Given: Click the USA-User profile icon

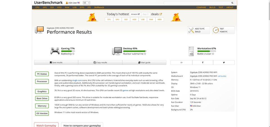Looking at the screenshot, I should (x=67, y=3).
